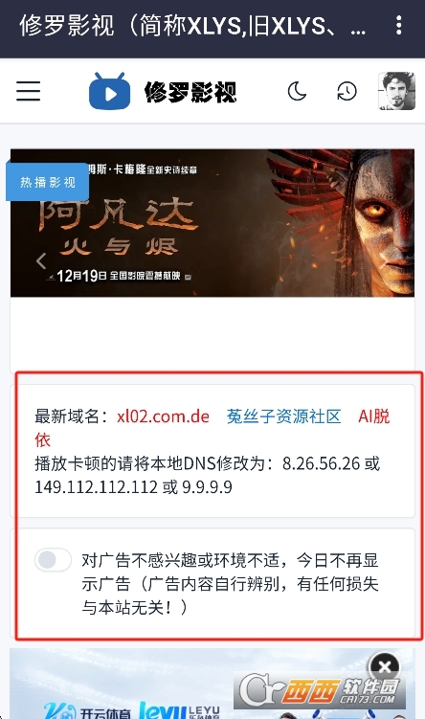Switch to dark mode via moon icon

(x=297, y=91)
